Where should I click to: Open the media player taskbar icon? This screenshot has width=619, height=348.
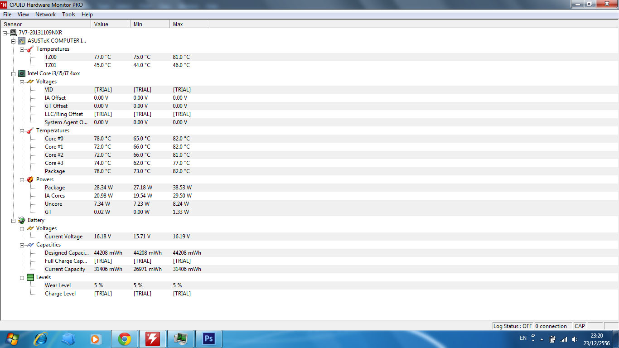coord(96,339)
